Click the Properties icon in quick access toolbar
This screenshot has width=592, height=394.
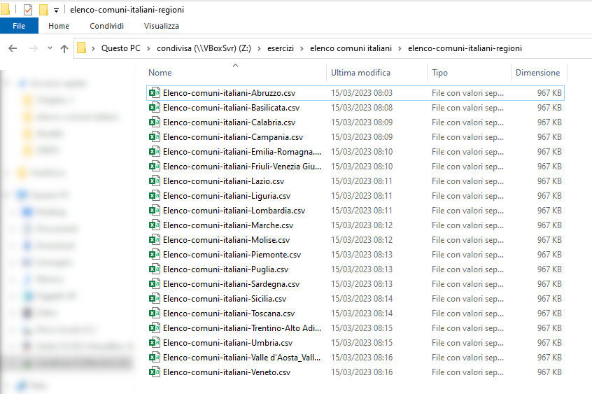(28, 10)
